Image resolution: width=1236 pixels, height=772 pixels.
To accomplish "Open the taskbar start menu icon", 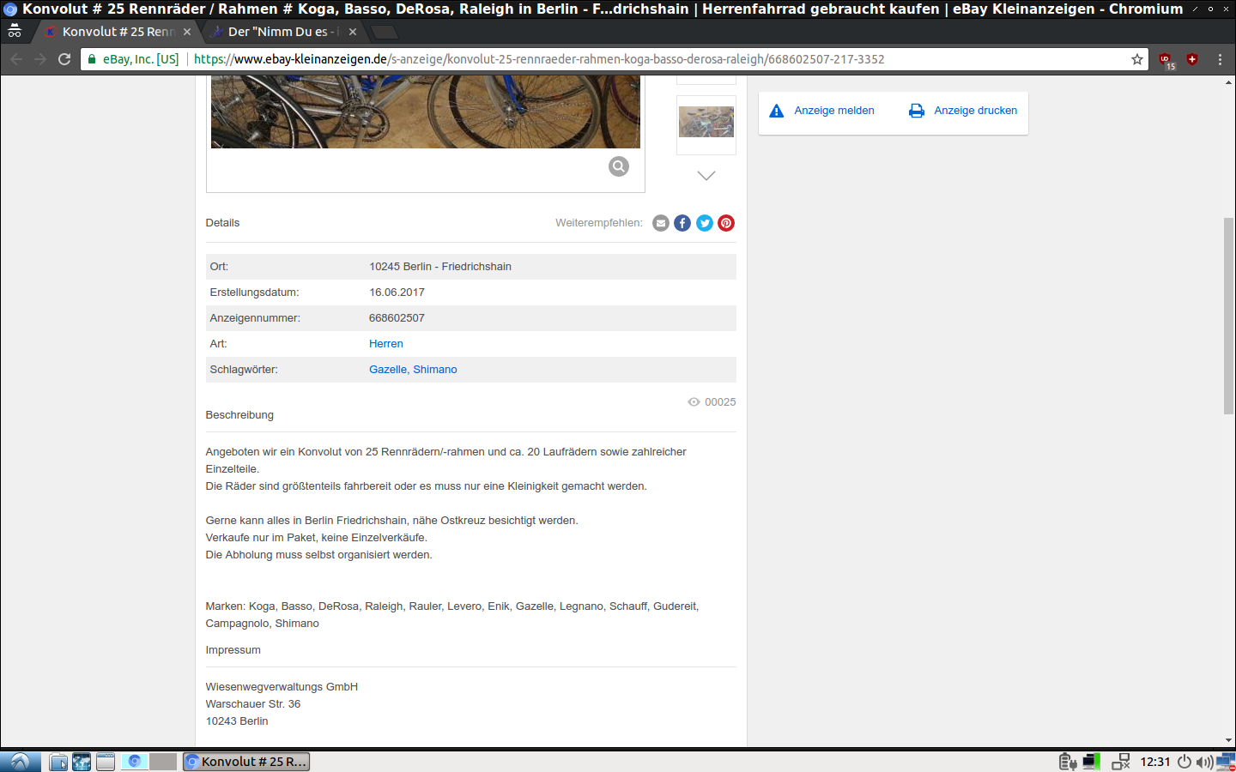I will point(21,762).
